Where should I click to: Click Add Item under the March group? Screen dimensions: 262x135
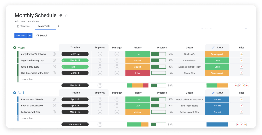pos(28,79)
